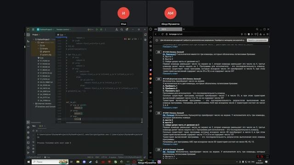This screenshot has width=294, height=165.
Task: Open the Git tool window icon at bottom
Action: click(28, 153)
